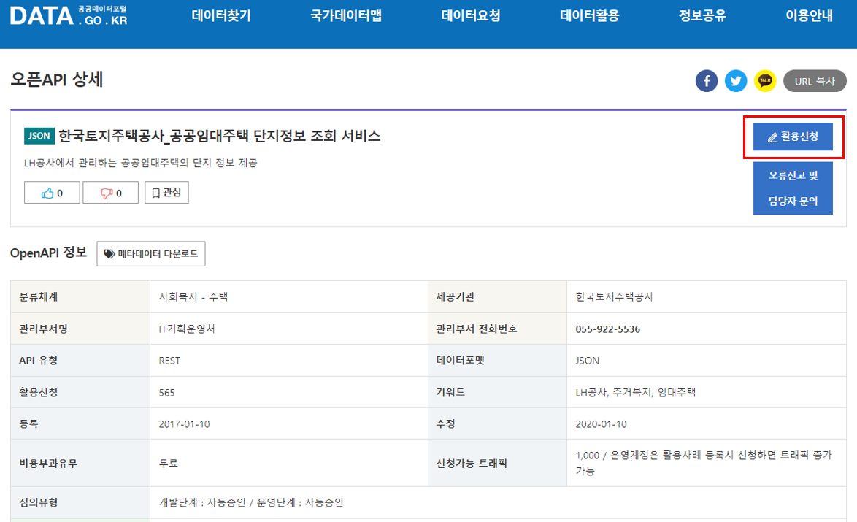Select the API type value REST

169,361
